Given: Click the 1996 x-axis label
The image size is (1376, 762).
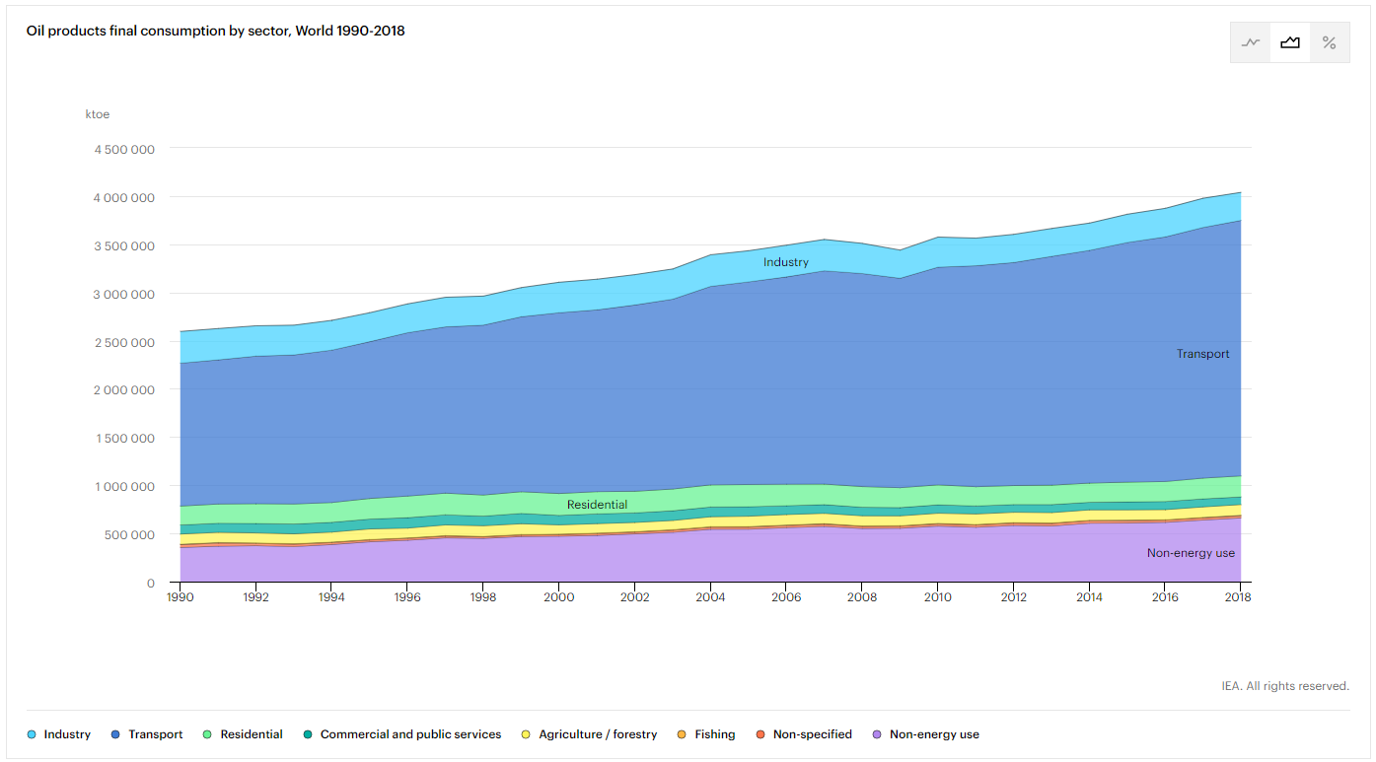Looking at the screenshot, I should 407,597.
